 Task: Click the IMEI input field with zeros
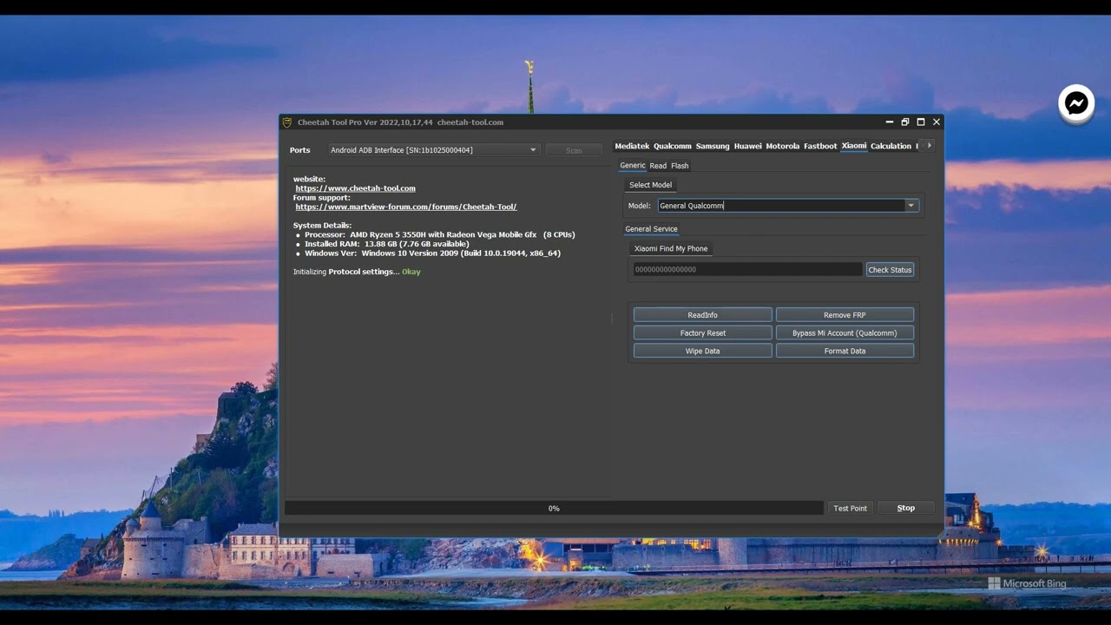747,270
